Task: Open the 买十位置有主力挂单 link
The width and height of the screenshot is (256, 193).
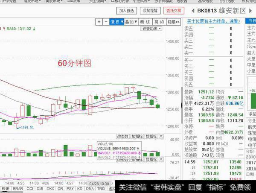Action: [x=214, y=21]
